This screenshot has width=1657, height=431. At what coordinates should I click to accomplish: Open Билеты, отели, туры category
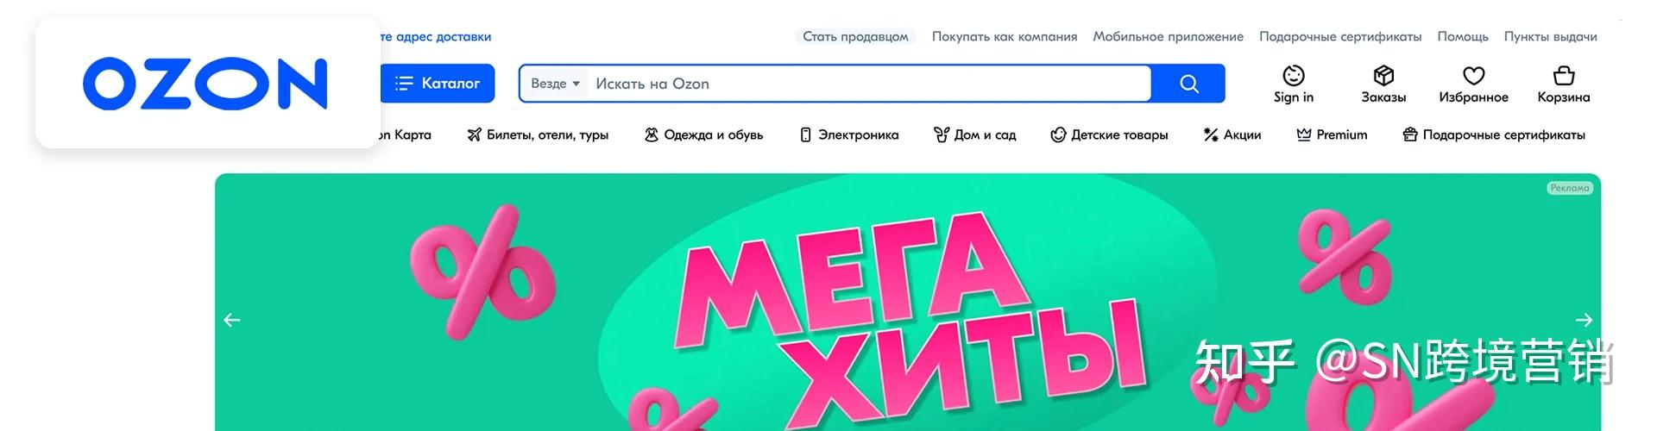(538, 134)
